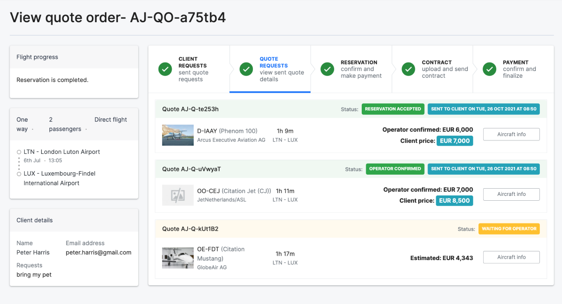Click the Waiting for Operator status badge
Screen dimensions: 562x304
pyautogui.click(x=509, y=229)
